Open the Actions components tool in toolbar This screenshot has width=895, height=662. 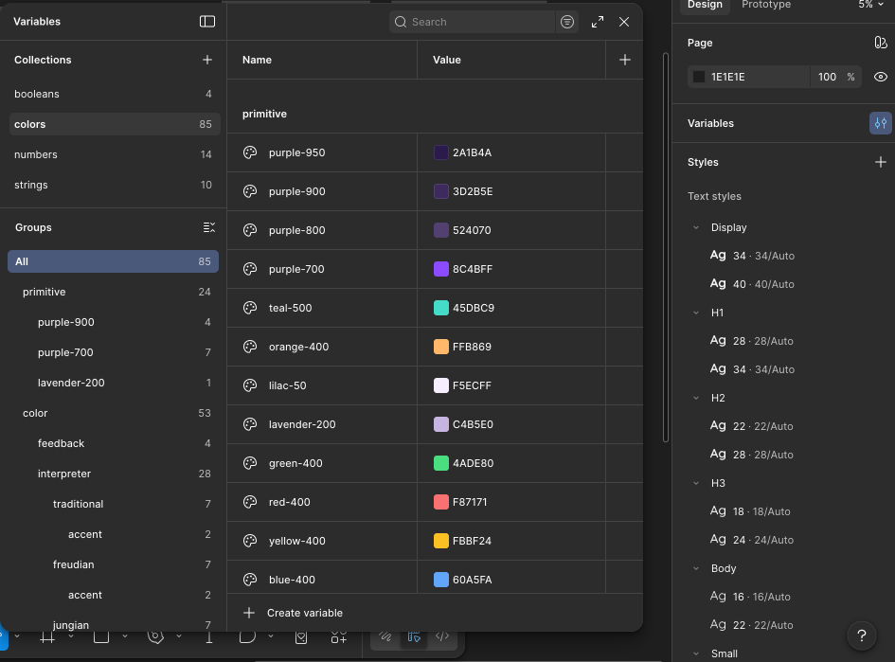(339, 636)
